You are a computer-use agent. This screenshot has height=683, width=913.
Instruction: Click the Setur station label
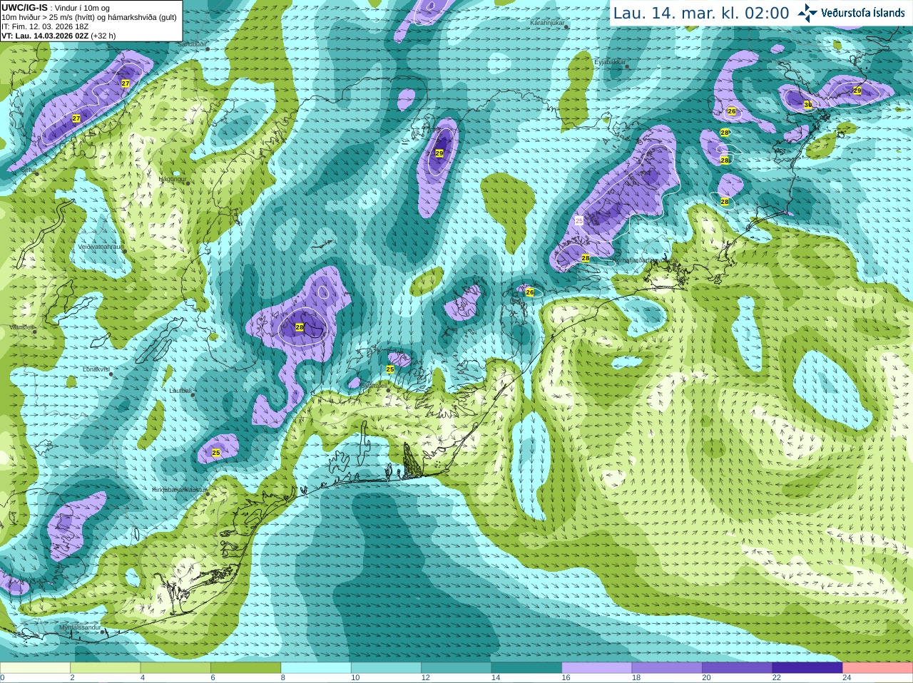pyautogui.click(x=29, y=170)
